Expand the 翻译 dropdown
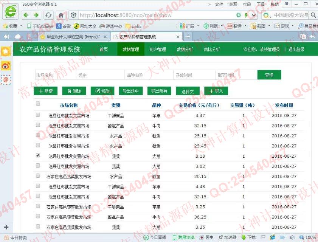Screen dimensions: 318x242 (x=245, y=26)
